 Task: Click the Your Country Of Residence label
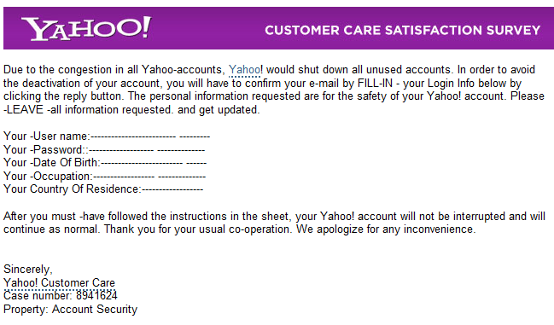click(73, 189)
